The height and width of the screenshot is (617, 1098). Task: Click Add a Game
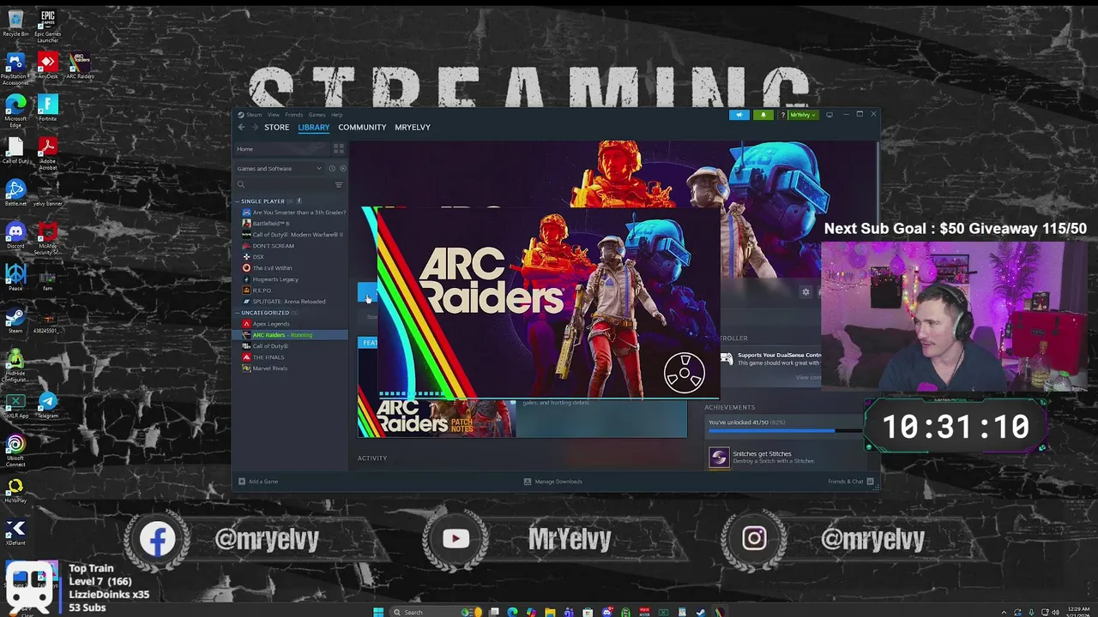tap(258, 482)
